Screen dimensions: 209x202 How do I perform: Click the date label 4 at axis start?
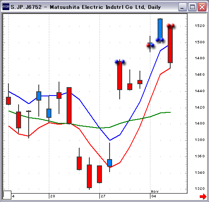pyautogui.click(x=13, y=196)
